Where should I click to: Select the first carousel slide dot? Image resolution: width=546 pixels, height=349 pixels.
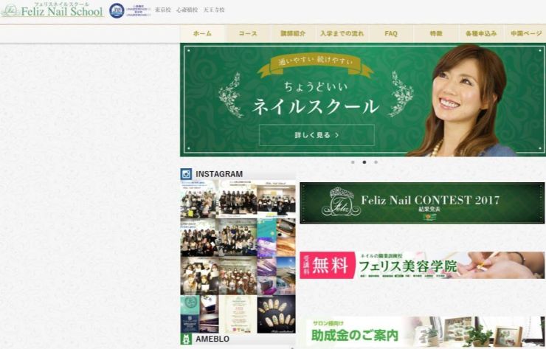click(x=353, y=162)
